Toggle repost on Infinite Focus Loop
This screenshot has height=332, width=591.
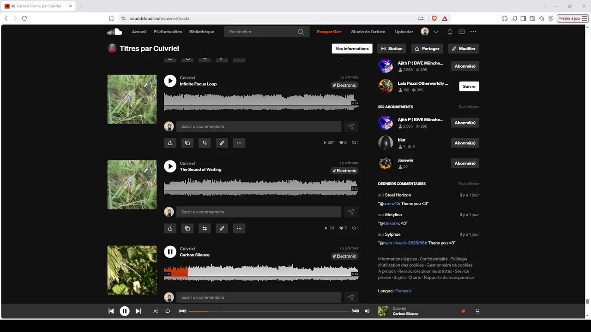pyautogui.click(x=204, y=143)
